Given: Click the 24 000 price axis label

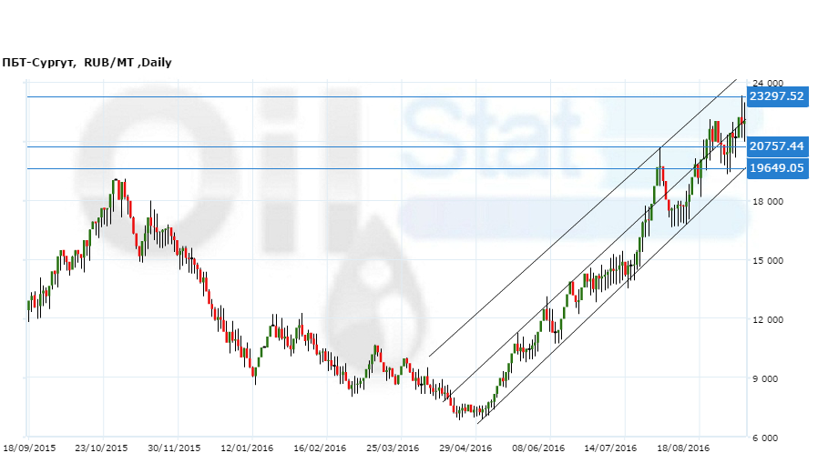Looking at the screenshot, I should [766, 84].
